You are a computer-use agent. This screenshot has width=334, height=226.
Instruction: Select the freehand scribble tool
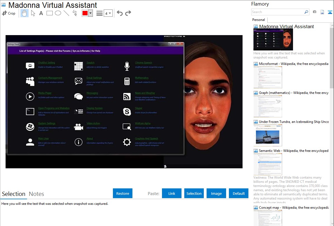click(75, 13)
